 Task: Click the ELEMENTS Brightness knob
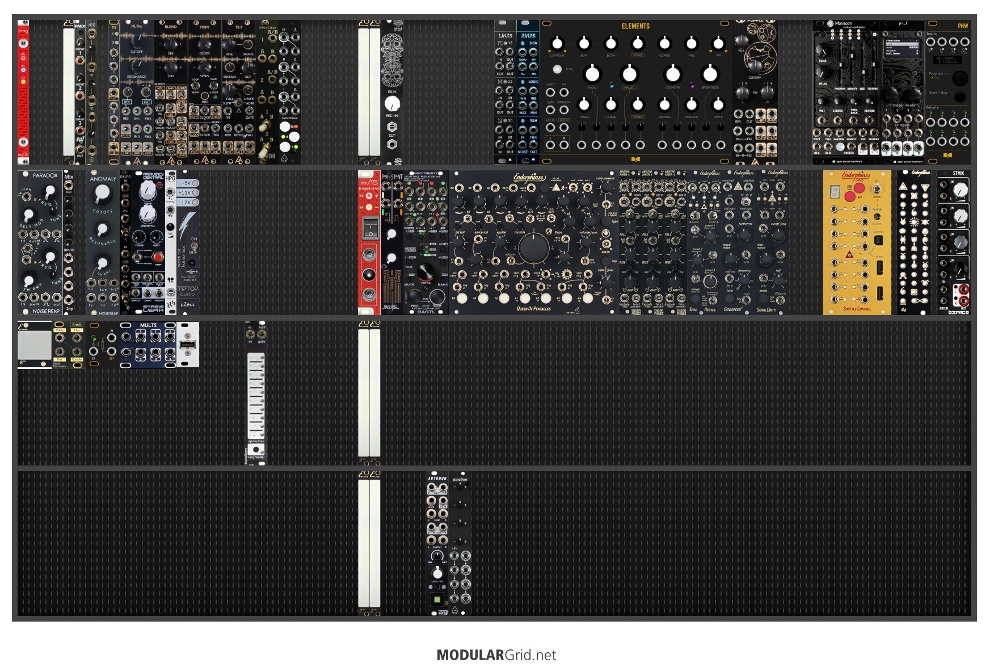coord(710,73)
